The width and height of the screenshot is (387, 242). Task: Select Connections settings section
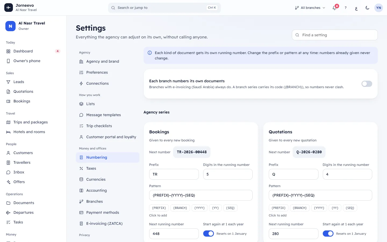[107, 83]
